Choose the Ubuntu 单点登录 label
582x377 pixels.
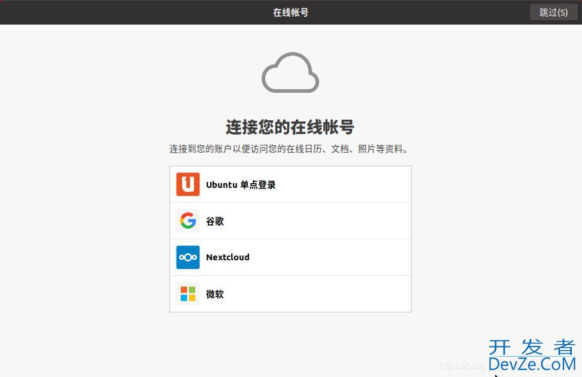241,184
